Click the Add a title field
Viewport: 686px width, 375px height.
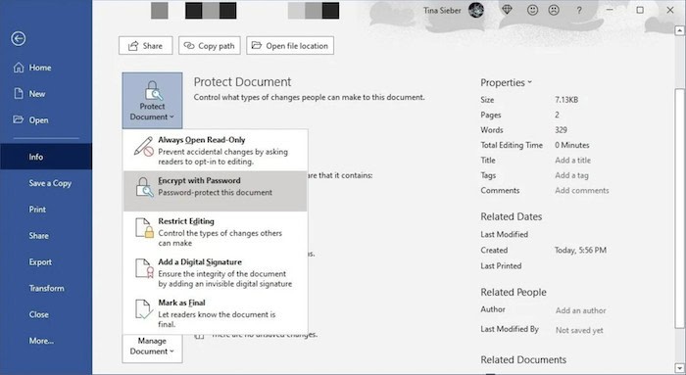(572, 160)
